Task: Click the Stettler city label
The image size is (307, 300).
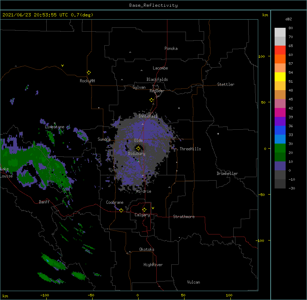Action: pyautogui.click(x=225, y=84)
